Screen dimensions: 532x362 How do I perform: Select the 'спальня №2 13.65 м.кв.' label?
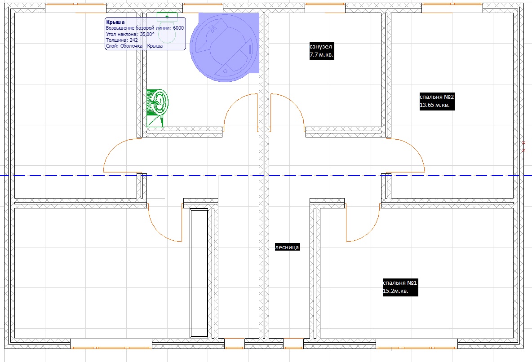pos(437,101)
